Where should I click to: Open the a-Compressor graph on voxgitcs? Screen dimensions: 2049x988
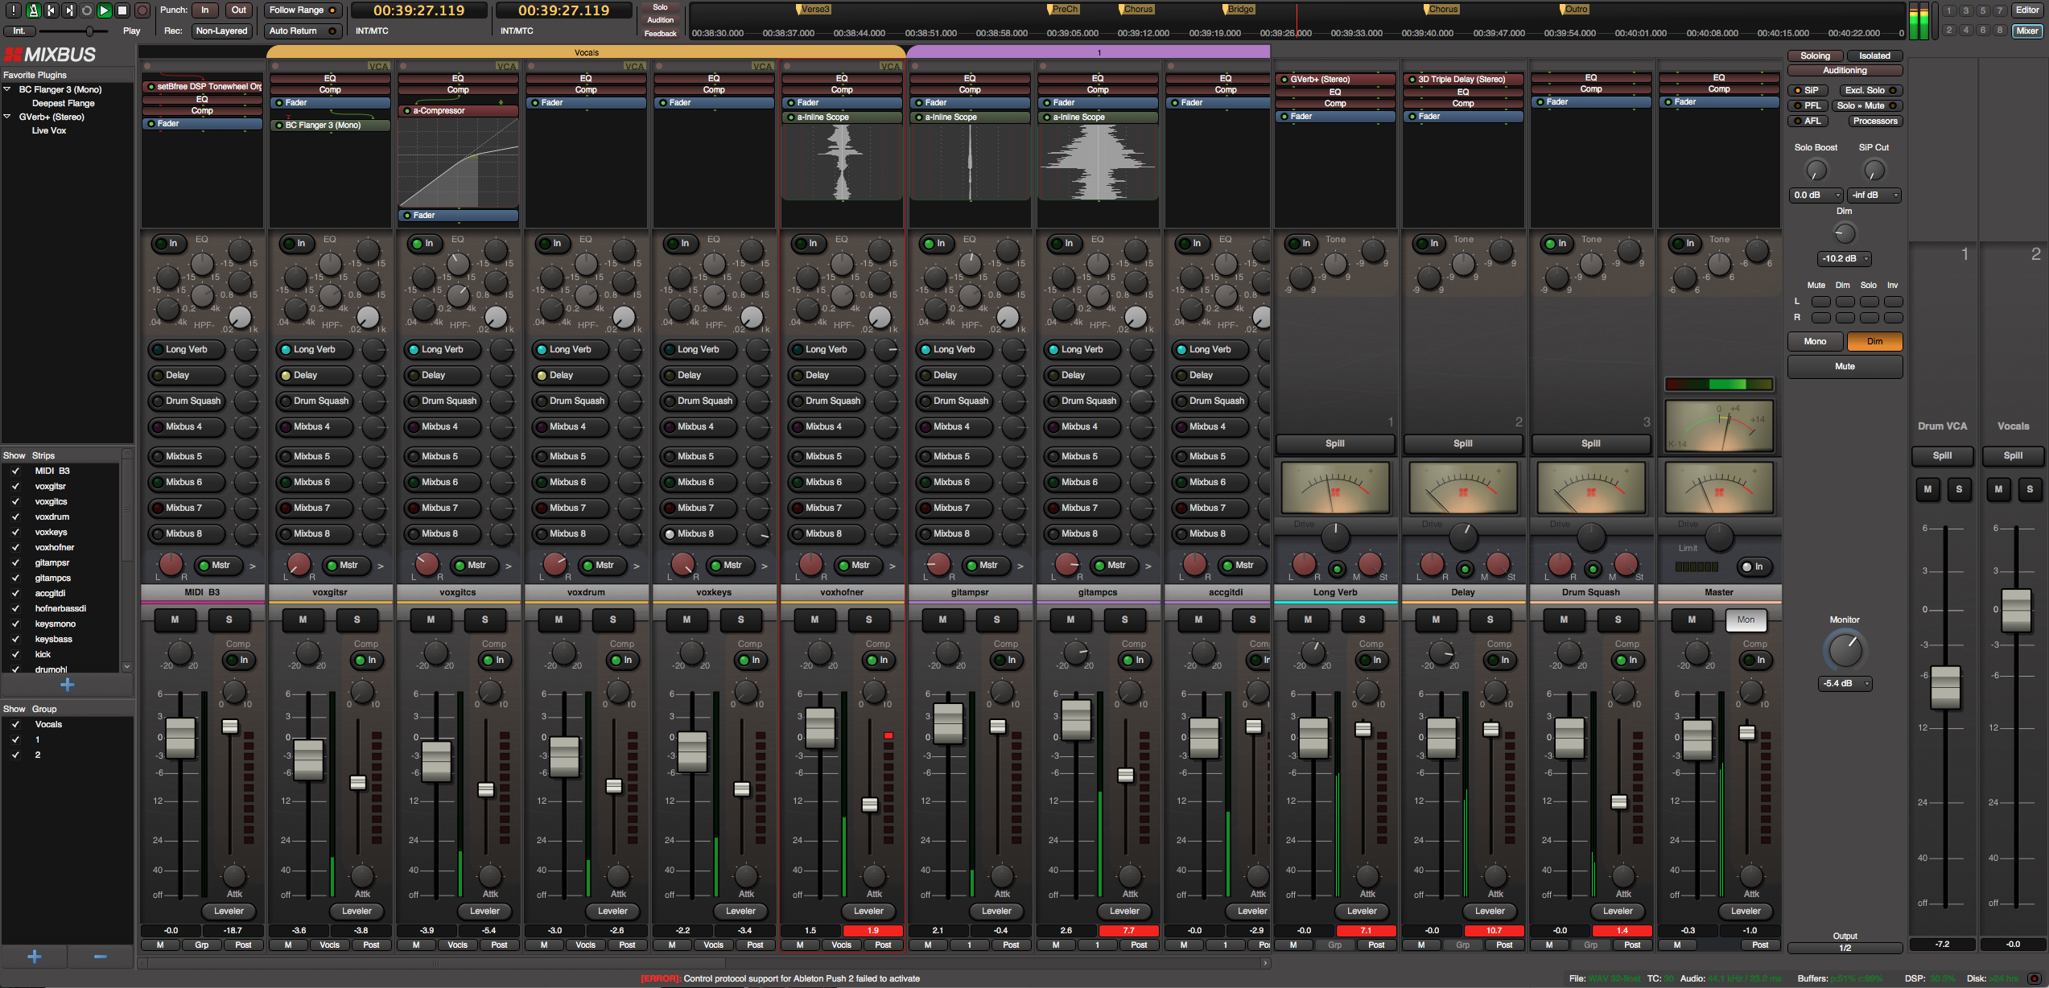[458, 163]
